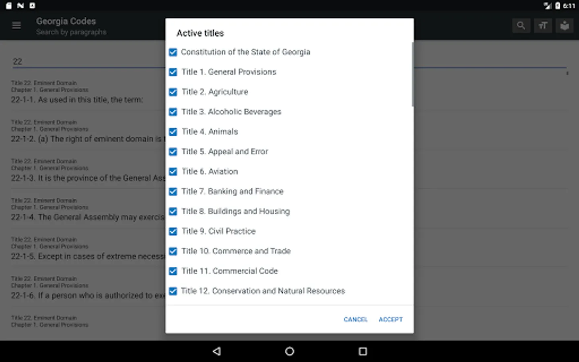Click the Active titles dialog heading
Image resolution: width=579 pixels, height=362 pixels.
click(200, 33)
